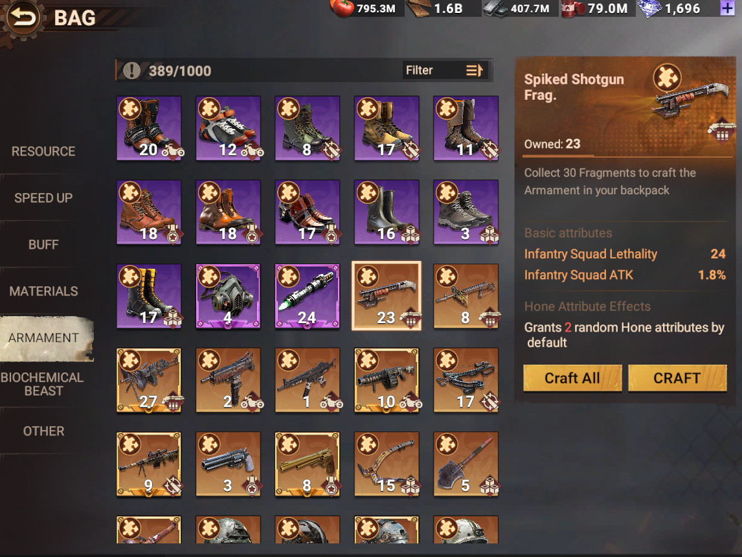
Task: Select the sneaker fragment with count 12
Action: [228, 128]
